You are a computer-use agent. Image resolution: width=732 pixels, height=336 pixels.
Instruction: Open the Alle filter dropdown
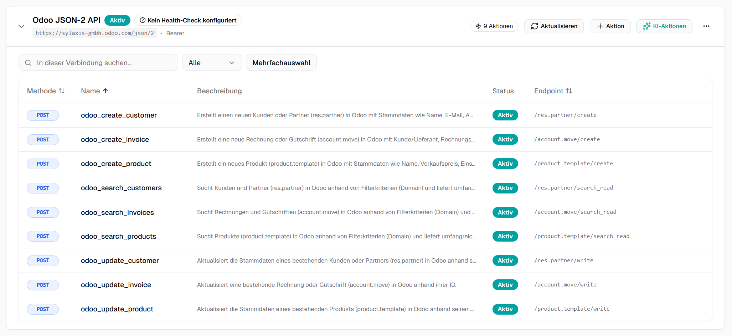(212, 63)
